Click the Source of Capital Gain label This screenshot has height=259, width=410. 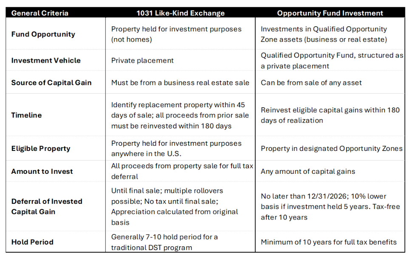point(51,83)
